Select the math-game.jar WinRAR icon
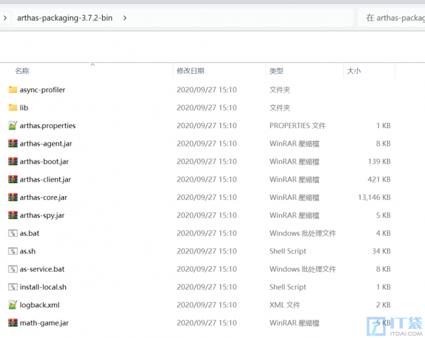Screen dimensions: 425x338 coord(12,322)
